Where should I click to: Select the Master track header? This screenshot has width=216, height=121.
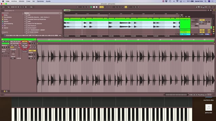pos(185,34)
